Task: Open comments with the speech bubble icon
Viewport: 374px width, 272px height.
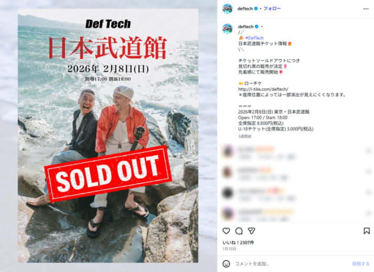Action: tap(239, 231)
